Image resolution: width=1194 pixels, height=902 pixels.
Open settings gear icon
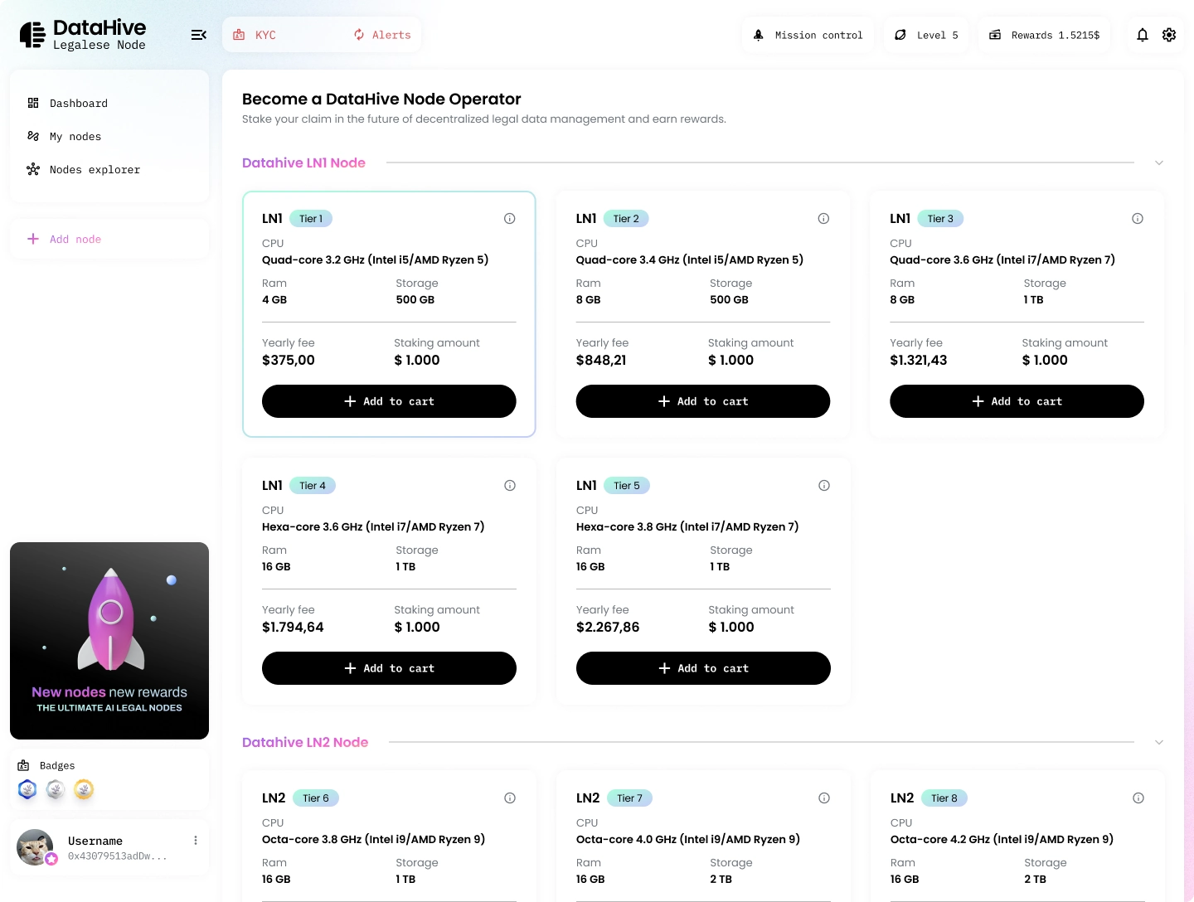1169,35
